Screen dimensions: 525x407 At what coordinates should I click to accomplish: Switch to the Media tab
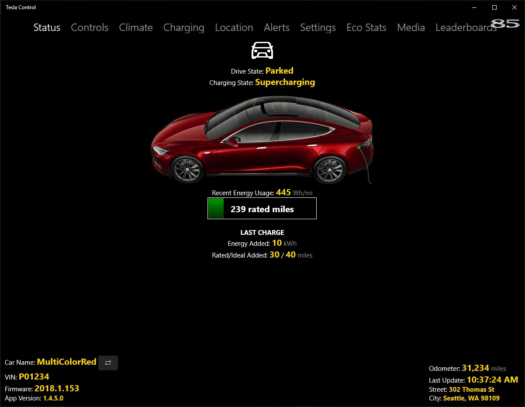(x=411, y=27)
